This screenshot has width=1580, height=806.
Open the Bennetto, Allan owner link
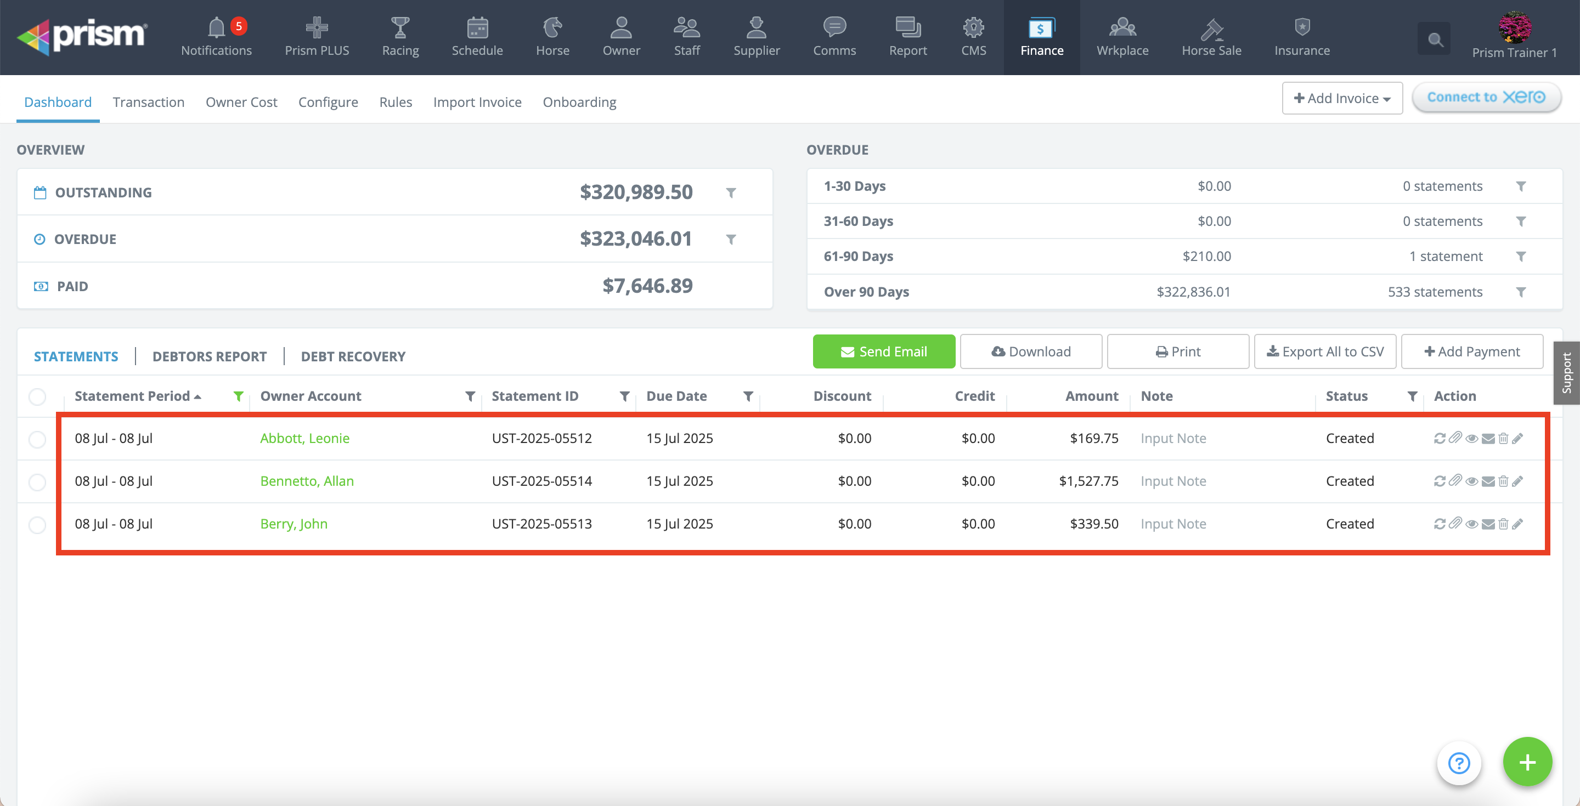coord(307,481)
